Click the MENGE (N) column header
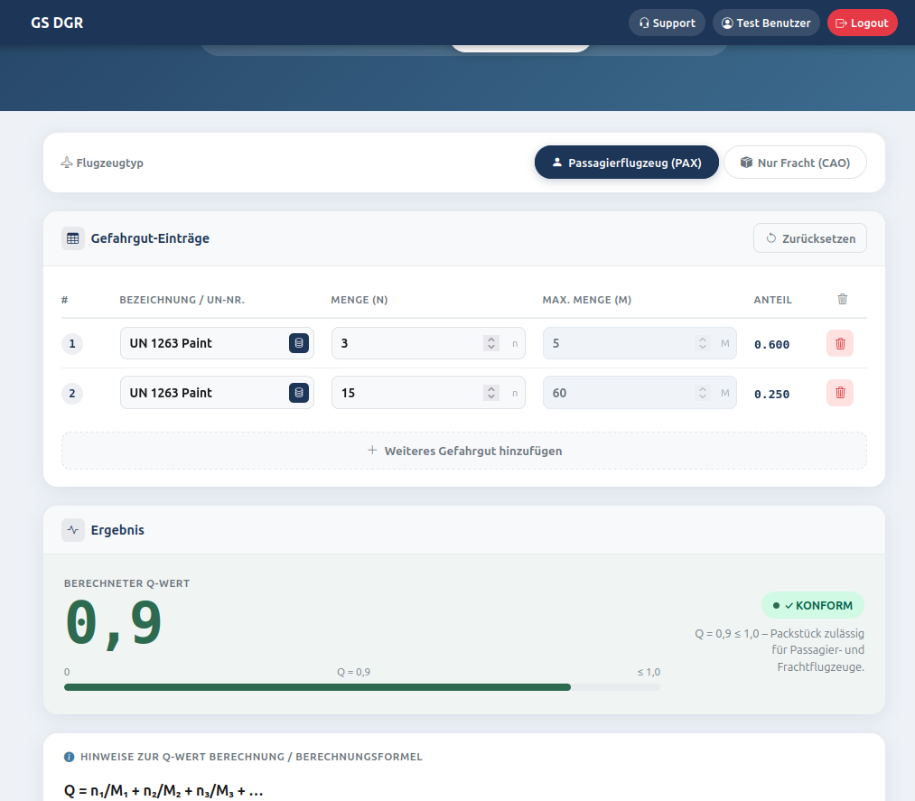The width and height of the screenshot is (915, 801). click(359, 300)
